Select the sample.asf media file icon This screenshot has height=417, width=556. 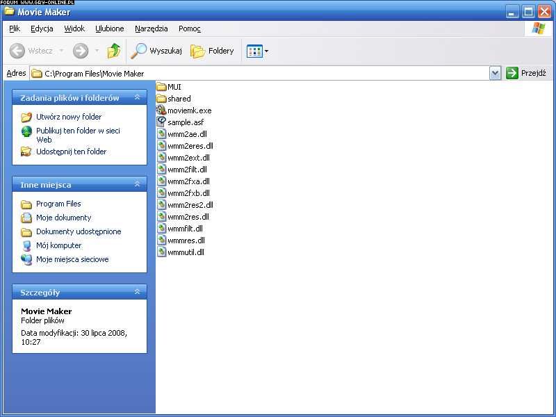tap(161, 122)
